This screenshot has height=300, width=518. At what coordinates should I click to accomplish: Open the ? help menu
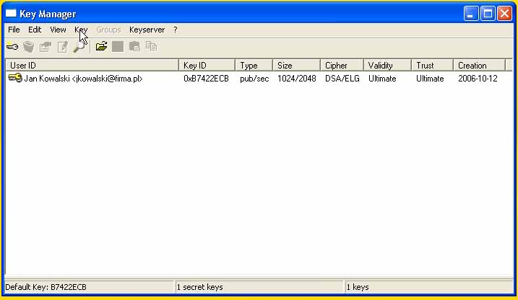point(176,30)
